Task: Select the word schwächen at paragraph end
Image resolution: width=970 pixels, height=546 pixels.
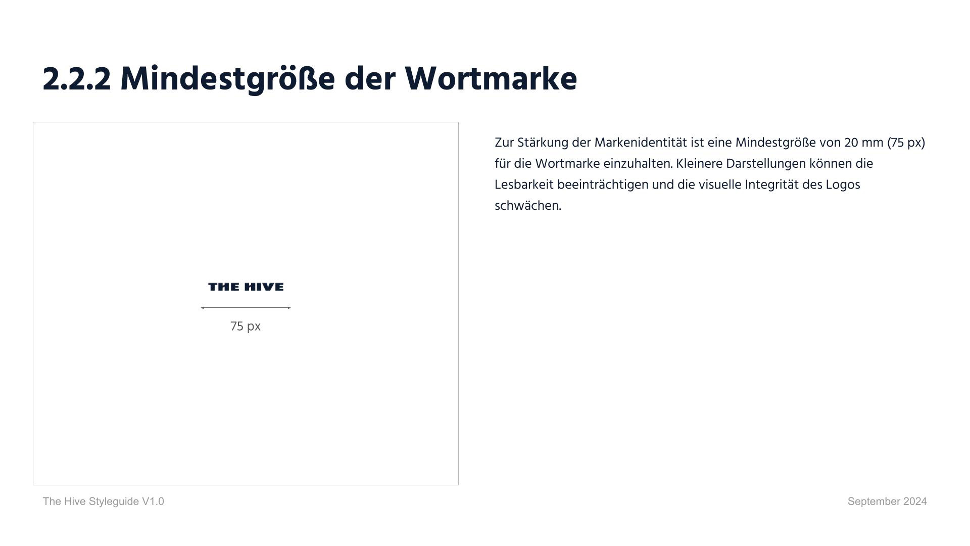Action: click(x=527, y=205)
